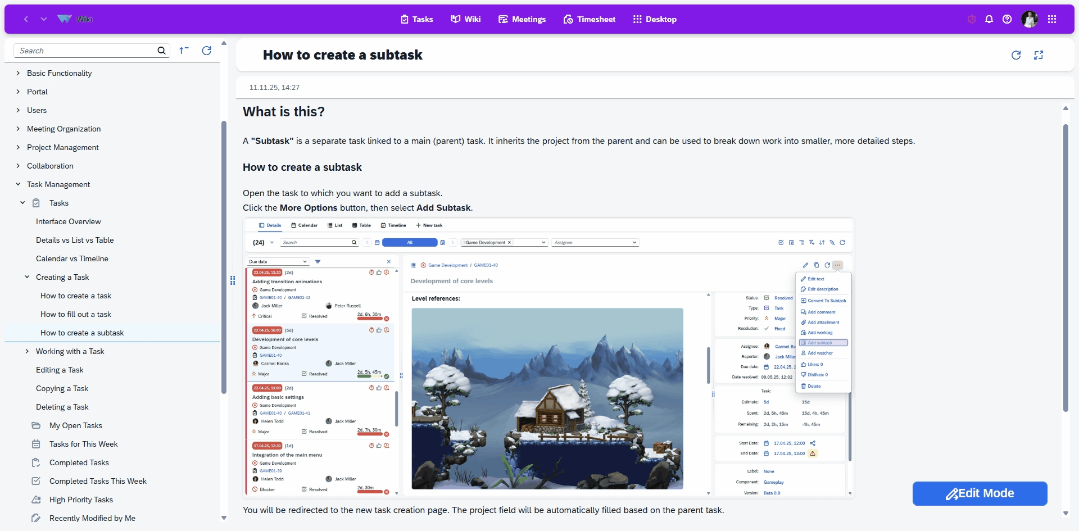Open the Timesheet menu
Image resolution: width=1079 pixels, height=531 pixels.
[589, 19]
